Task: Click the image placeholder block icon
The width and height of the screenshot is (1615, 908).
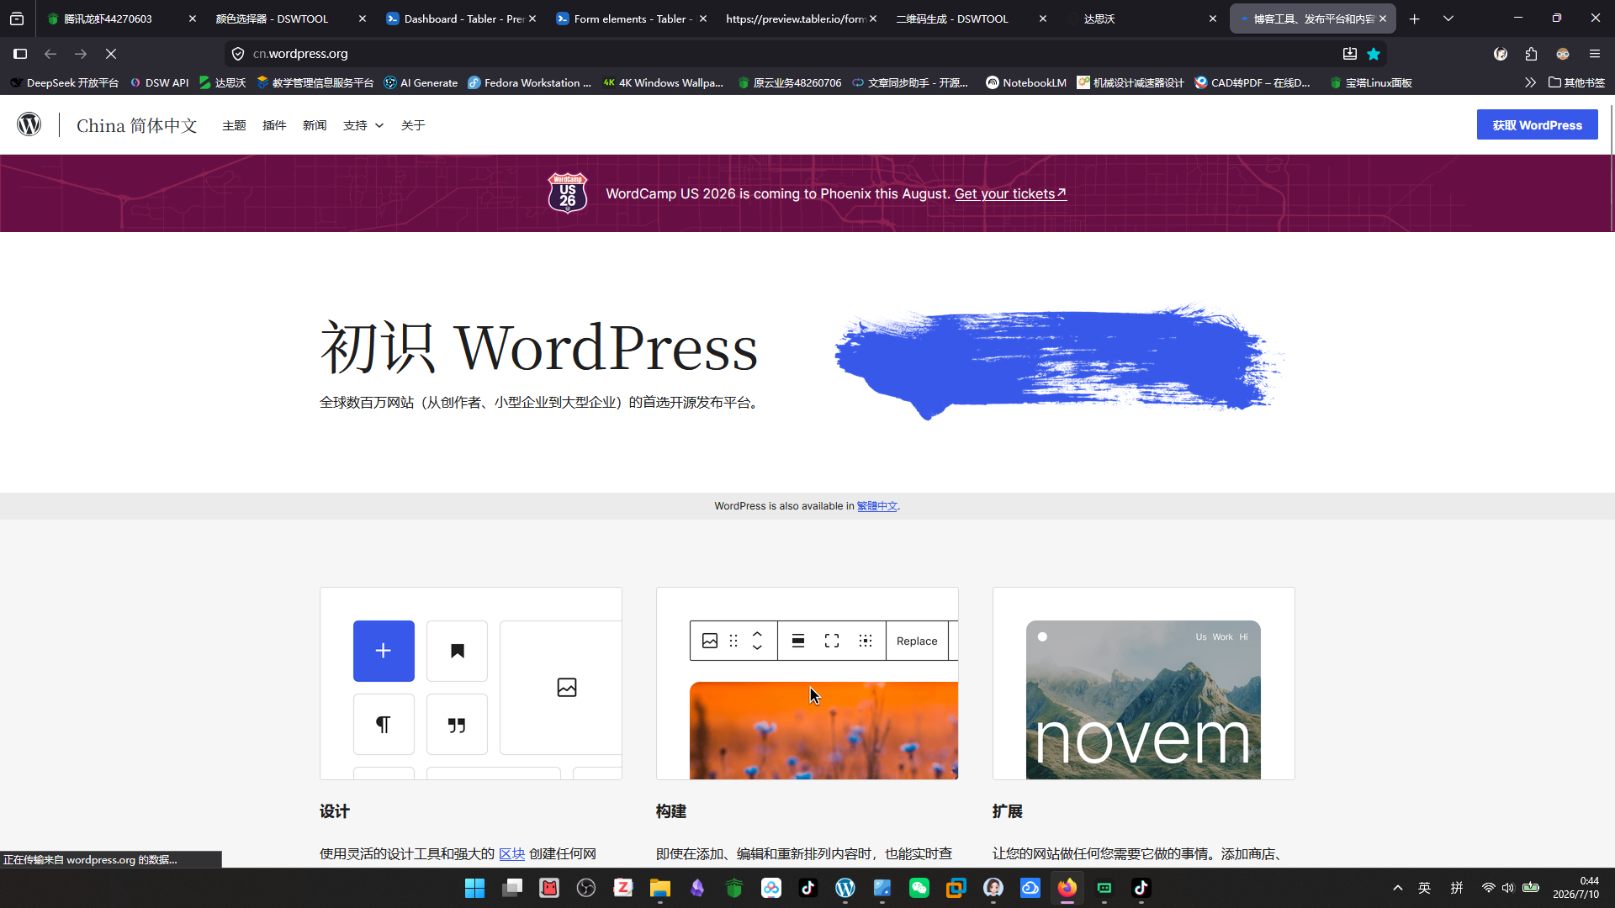Action: pos(567,688)
